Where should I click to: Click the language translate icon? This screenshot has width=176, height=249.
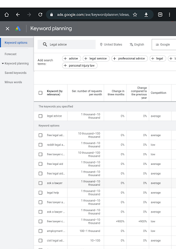pyautogui.click(x=131, y=44)
